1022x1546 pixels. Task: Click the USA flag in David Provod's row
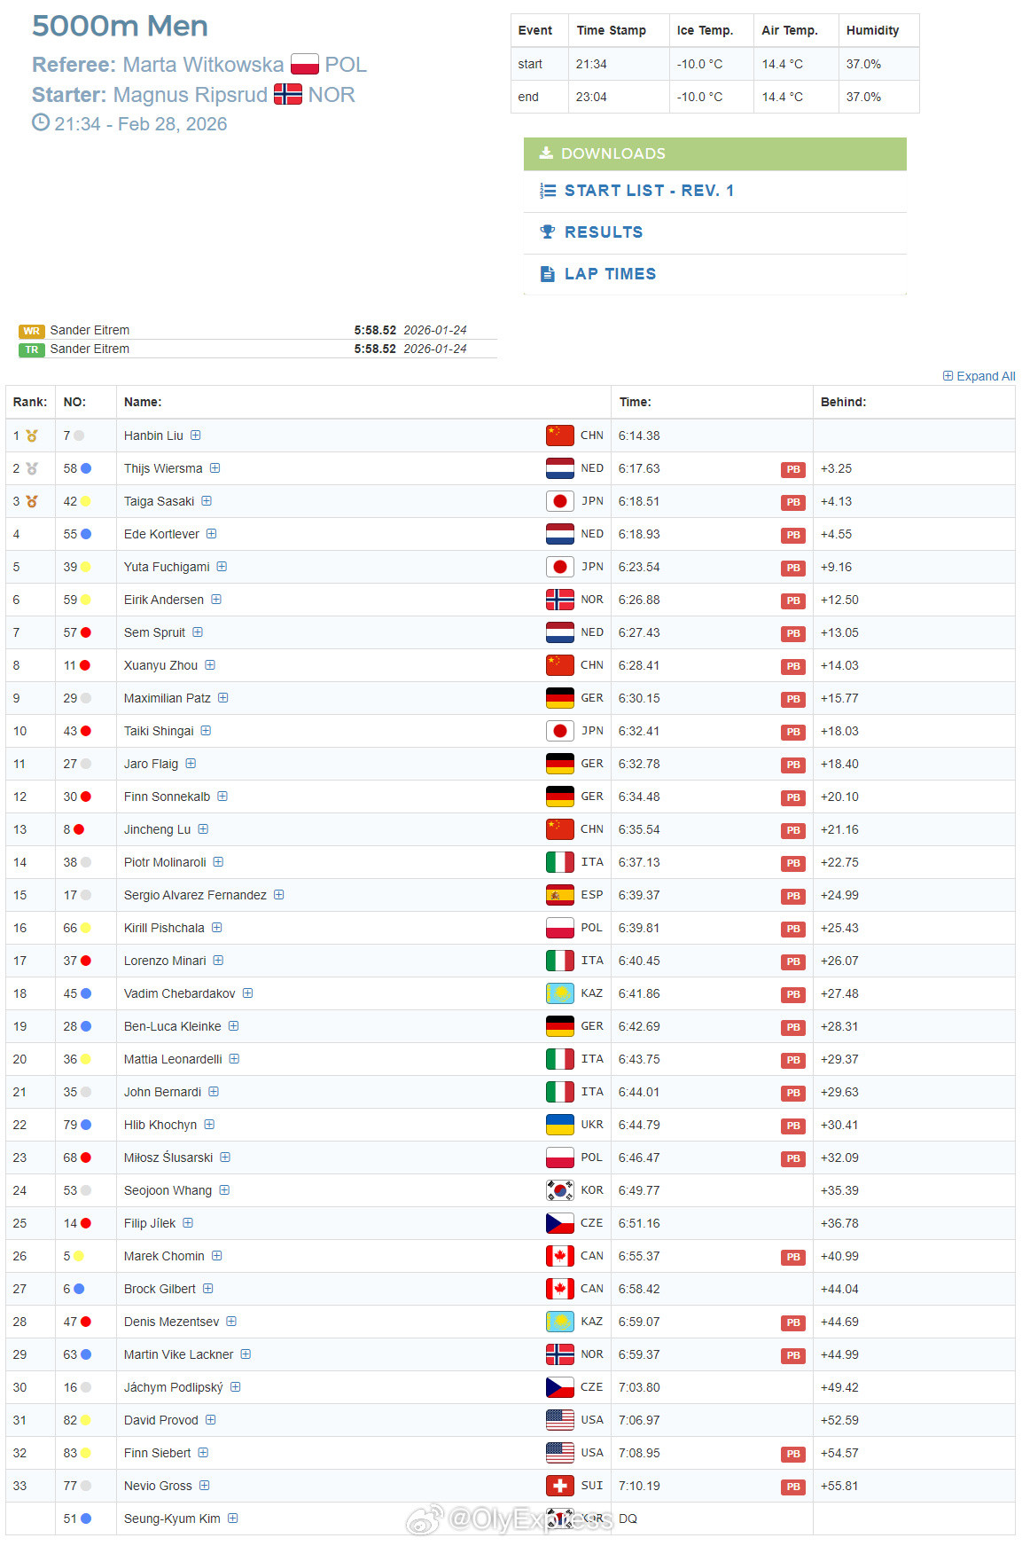click(x=560, y=1420)
